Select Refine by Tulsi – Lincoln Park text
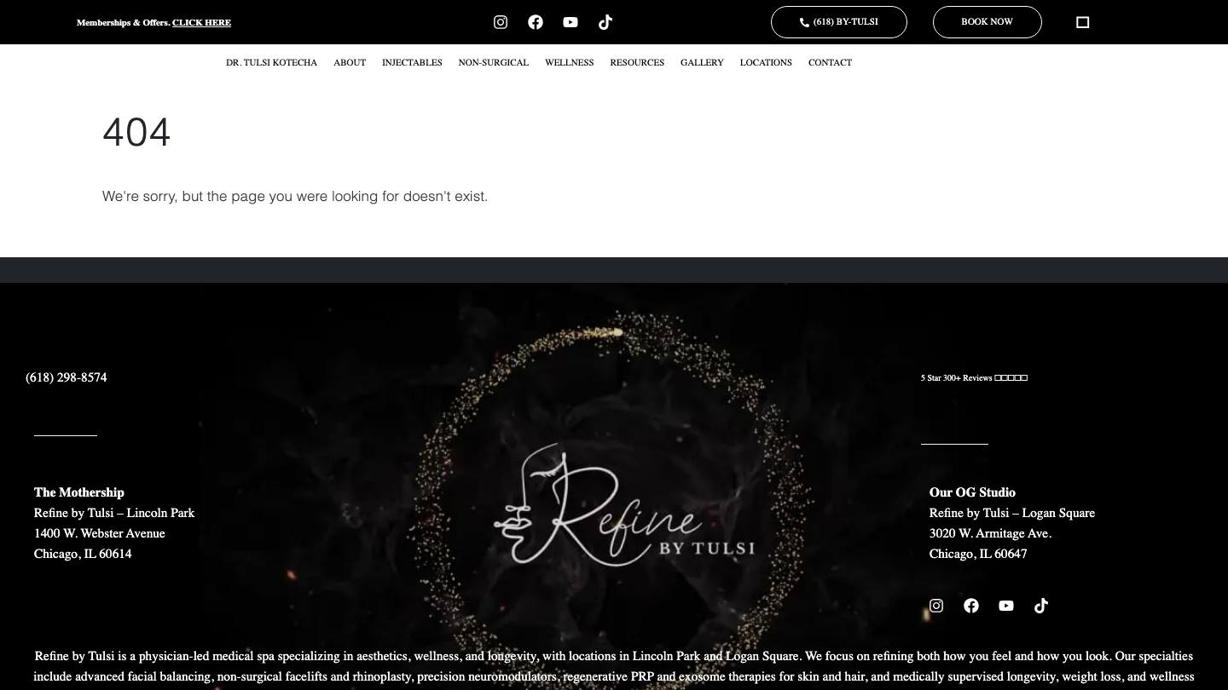This screenshot has height=690, width=1228. click(114, 513)
